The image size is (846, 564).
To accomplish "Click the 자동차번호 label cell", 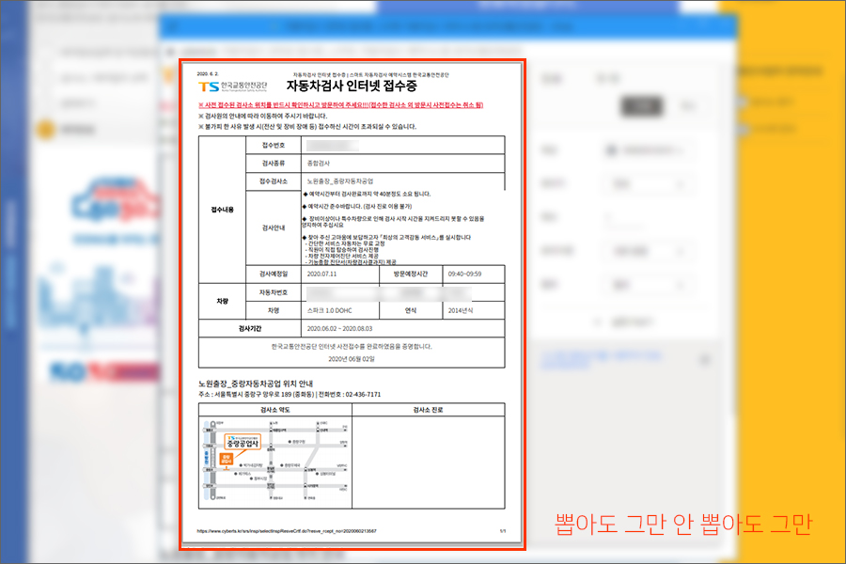I will point(274,292).
